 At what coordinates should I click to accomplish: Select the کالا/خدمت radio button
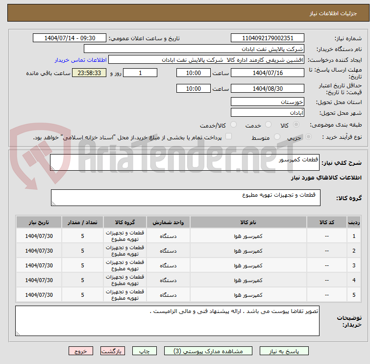[x=233, y=125]
